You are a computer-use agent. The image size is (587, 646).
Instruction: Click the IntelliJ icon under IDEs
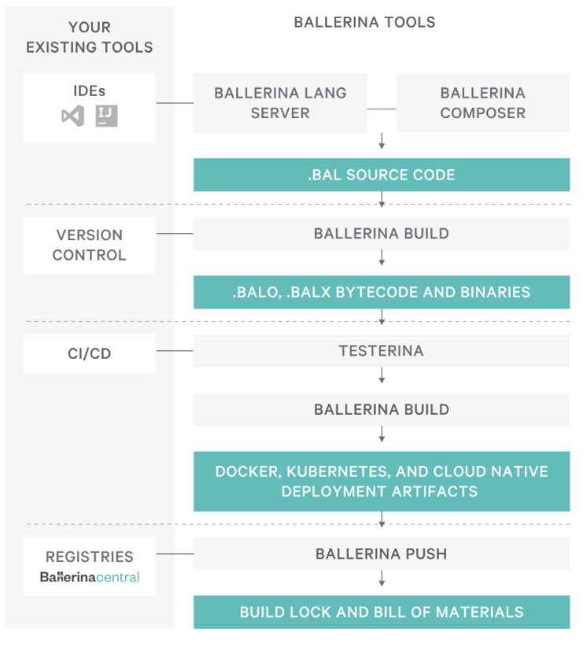click(106, 116)
